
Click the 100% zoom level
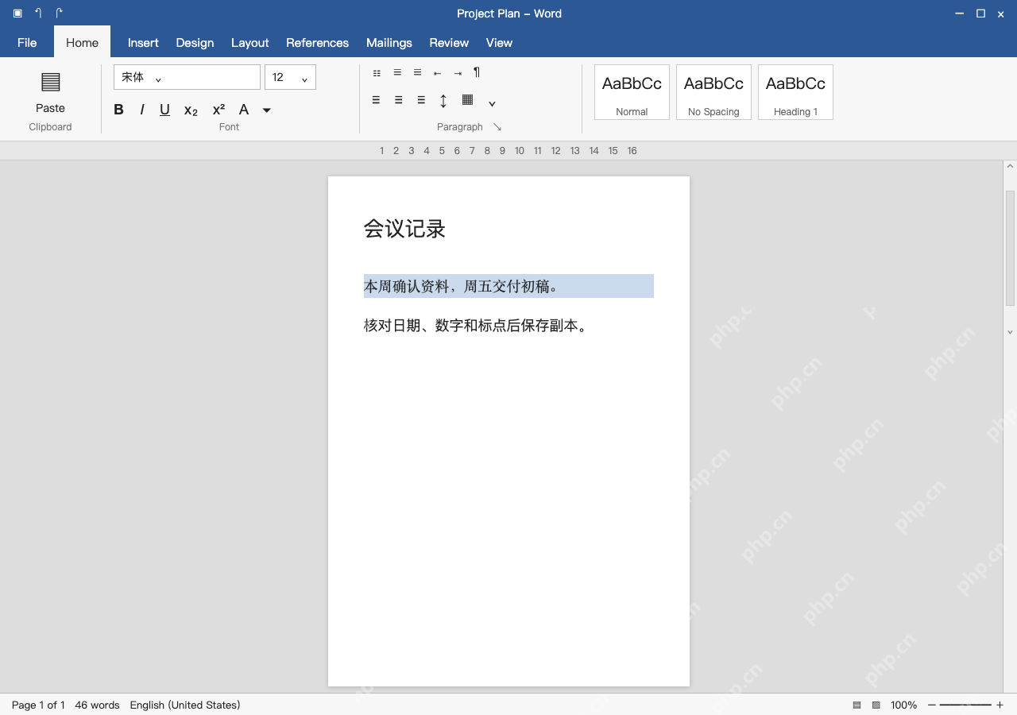(x=903, y=705)
